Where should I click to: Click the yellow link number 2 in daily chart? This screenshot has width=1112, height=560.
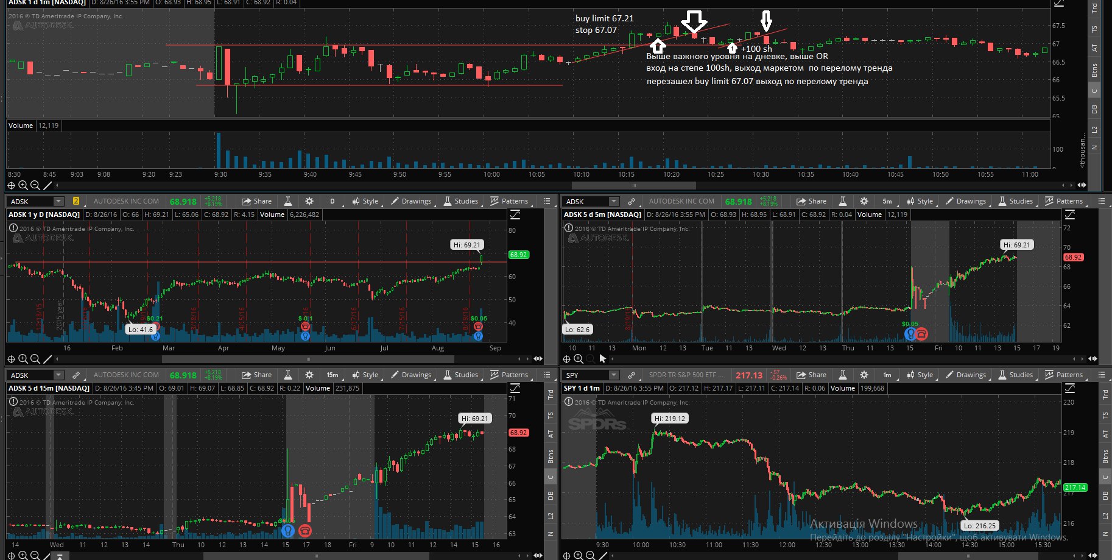76,201
